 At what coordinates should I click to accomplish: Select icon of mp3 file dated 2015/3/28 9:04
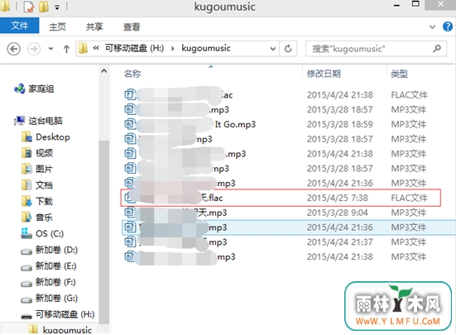pos(130,213)
